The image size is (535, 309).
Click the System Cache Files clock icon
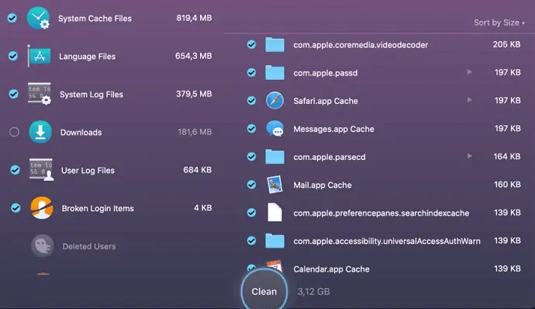click(x=38, y=18)
